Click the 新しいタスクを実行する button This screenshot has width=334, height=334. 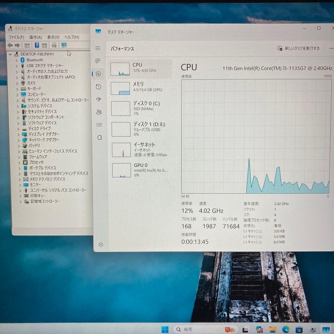pos(298,48)
